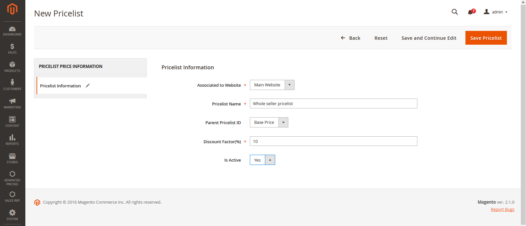The image size is (526, 226).
Task: Open the Customers menu
Action: [x=12, y=85]
